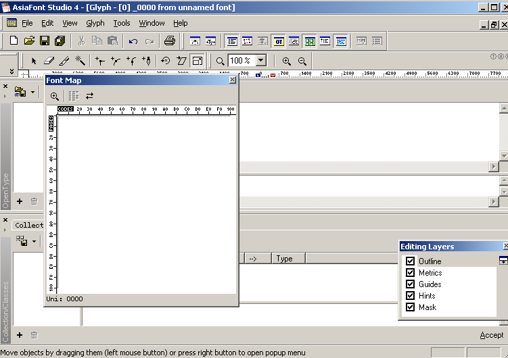
Task: Select the Slant tool
Action: (181, 61)
